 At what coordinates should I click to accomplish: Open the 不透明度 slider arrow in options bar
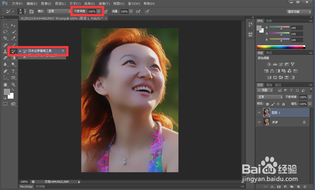pos(99,11)
